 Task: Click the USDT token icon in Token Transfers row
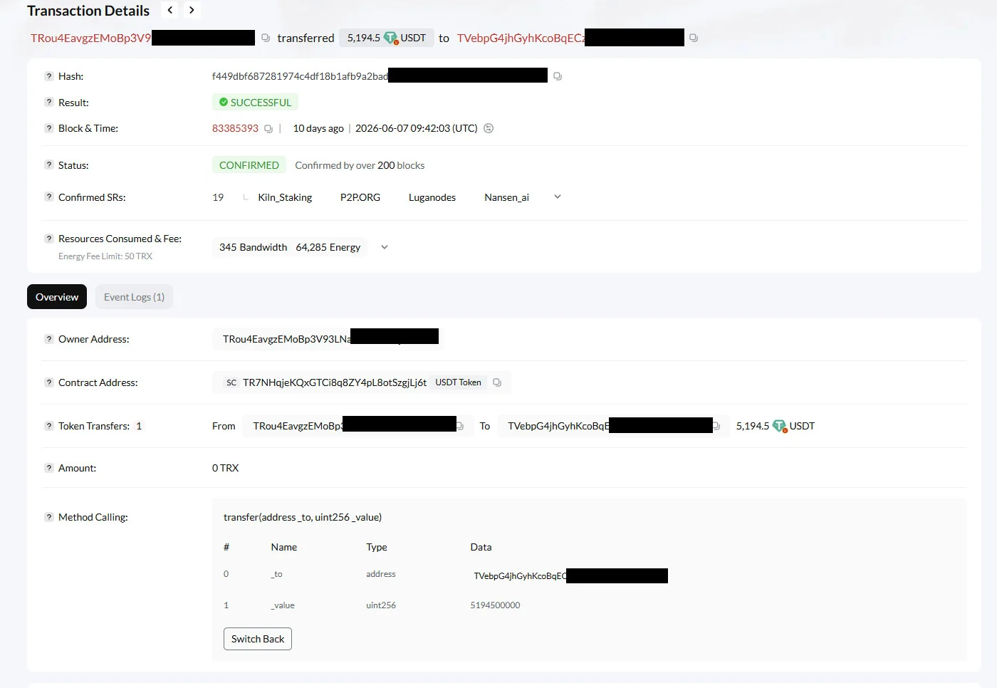click(x=780, y=426)
